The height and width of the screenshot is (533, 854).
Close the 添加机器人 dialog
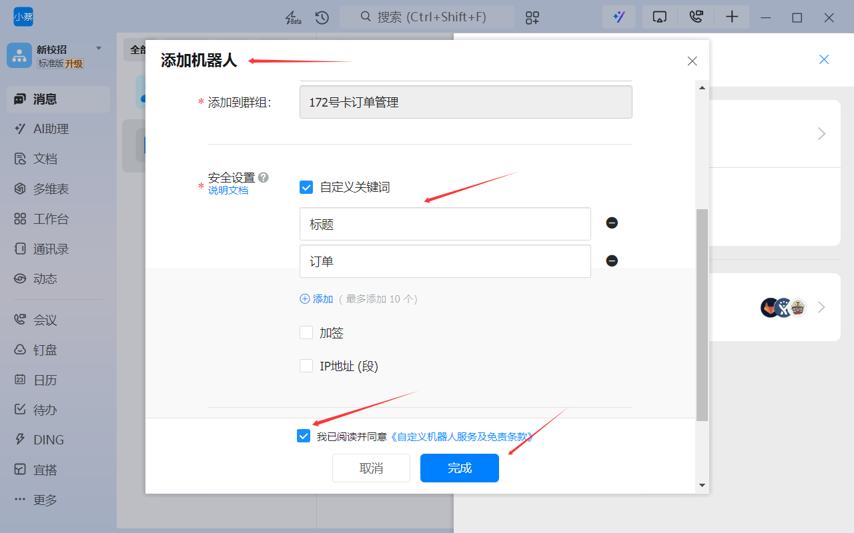pyautogui.click(x=692, y=61)
